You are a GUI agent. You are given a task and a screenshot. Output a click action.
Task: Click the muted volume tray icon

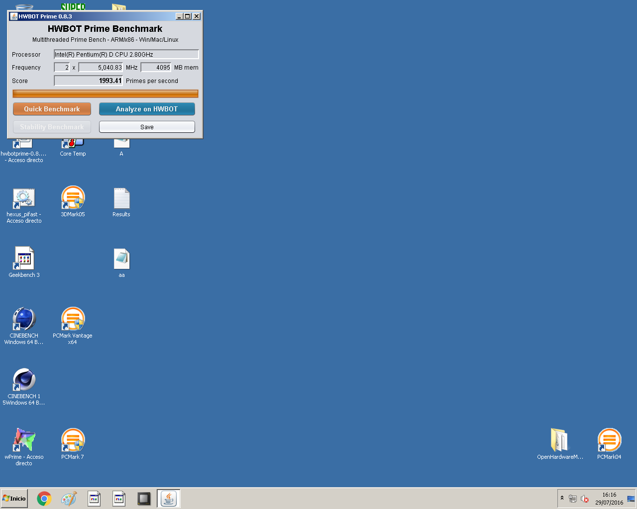pyautogui.click(x=585, y=499)
